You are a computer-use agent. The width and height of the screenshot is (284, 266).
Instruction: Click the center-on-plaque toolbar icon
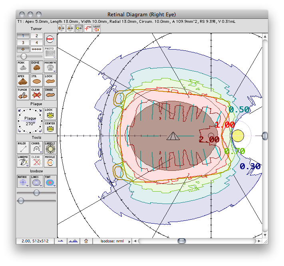click(x=62, y=28)
